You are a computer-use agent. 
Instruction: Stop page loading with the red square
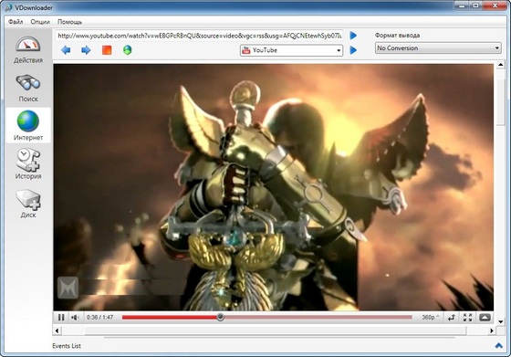click(107, 50)
